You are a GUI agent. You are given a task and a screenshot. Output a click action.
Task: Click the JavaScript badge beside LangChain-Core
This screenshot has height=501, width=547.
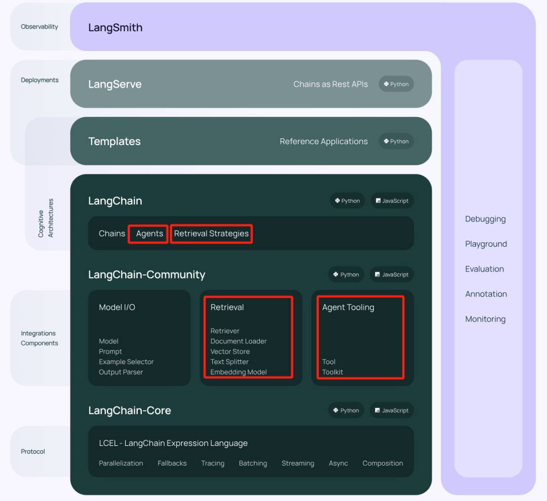[x=392, y=410]
